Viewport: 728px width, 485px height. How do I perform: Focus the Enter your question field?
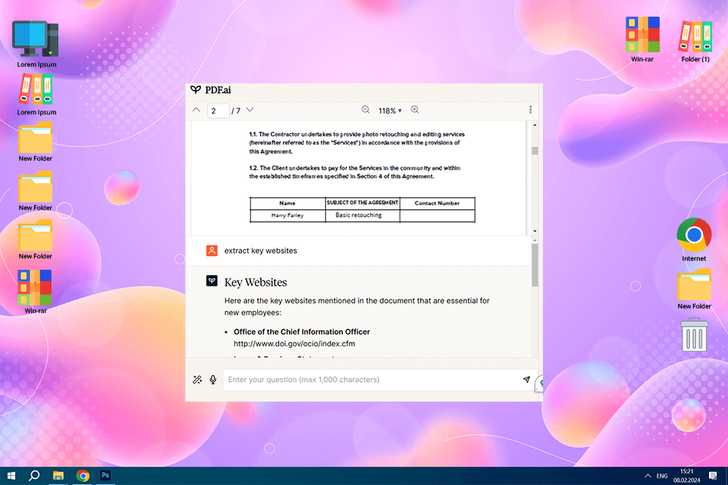coord(372,380)
